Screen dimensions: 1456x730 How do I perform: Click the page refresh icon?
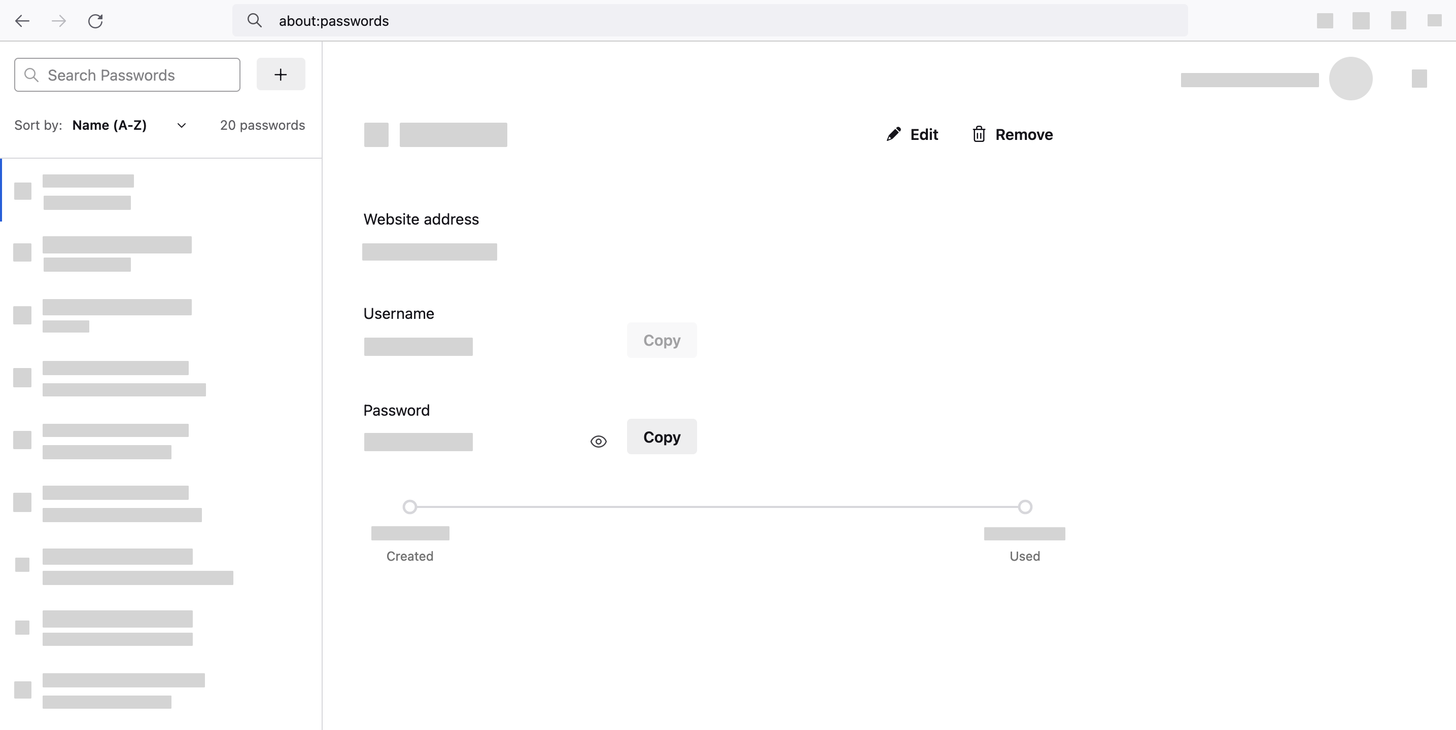(x=96, y=20)
